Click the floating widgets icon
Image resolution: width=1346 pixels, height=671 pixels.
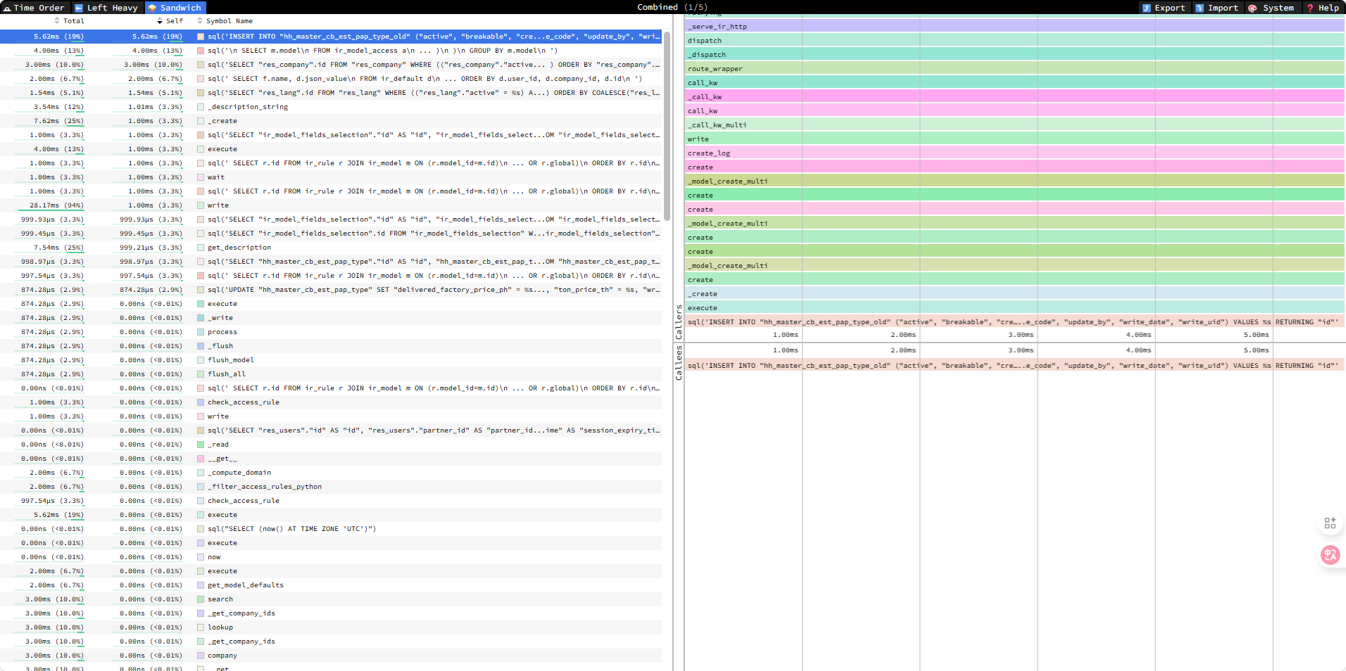[x=1331, y=523]
